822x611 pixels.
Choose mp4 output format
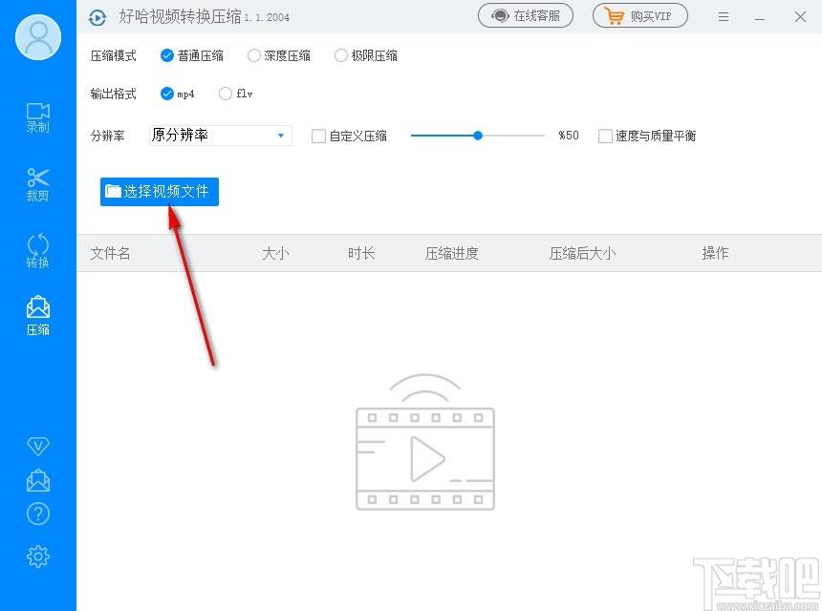pyautogui.click(x=177, y=94)
